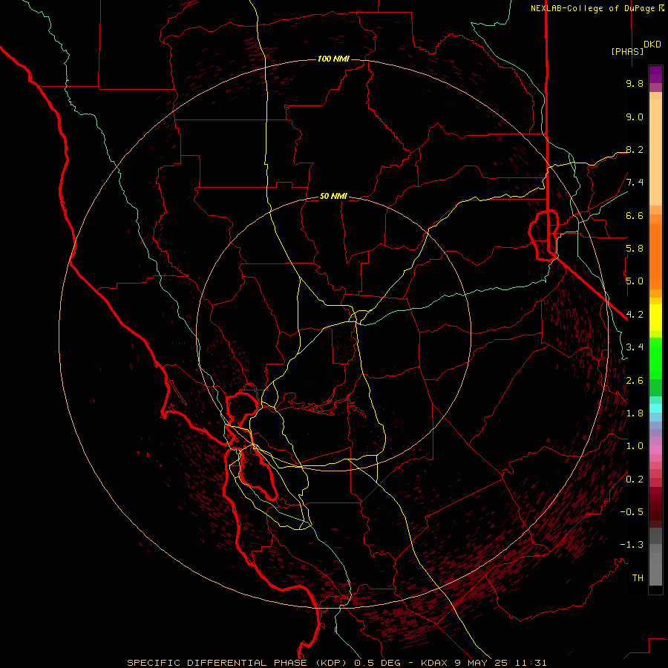This screenshot has width=668, height=668.
Task: Click the "9 MAY 25" date in the caption
Action: click(x=480, y=663)
